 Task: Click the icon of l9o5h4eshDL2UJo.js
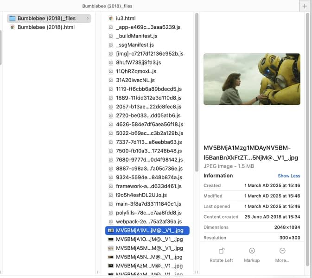click(111, 195)
